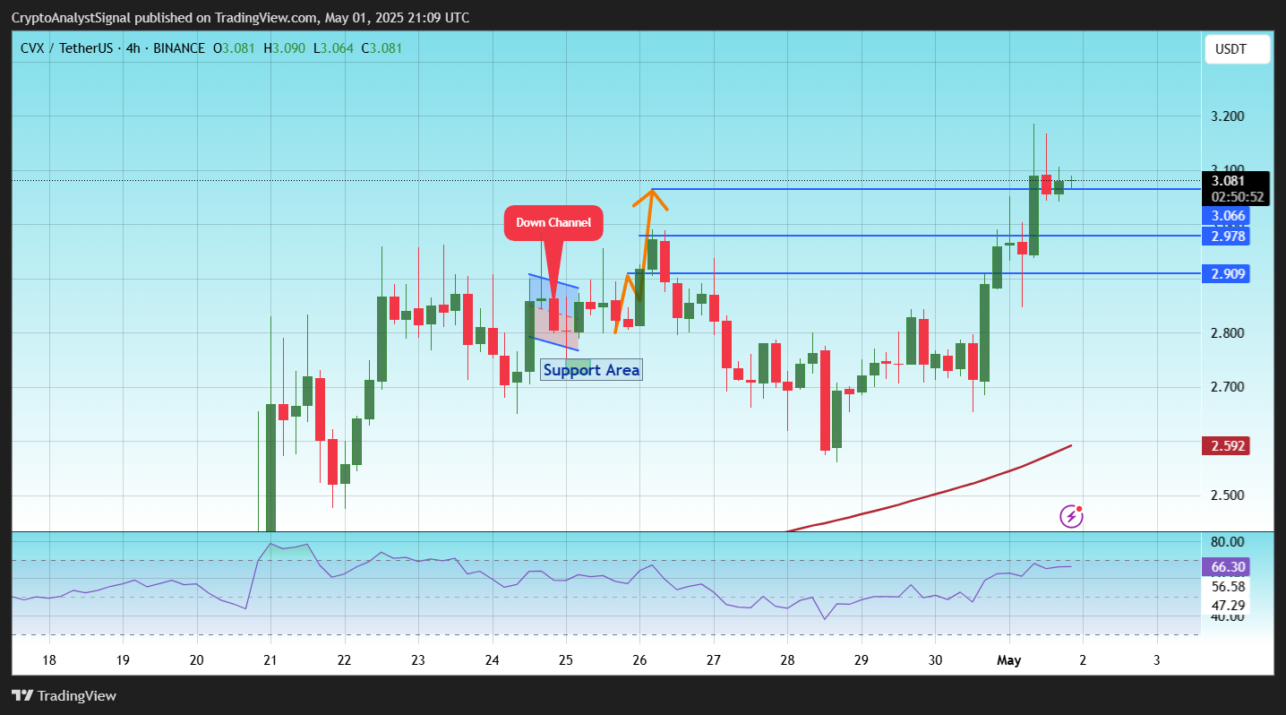The image size is (1286, 715).
Task: Select the 2.909 blue price label
Action: pyautogui.click(x=1228, y=273)
